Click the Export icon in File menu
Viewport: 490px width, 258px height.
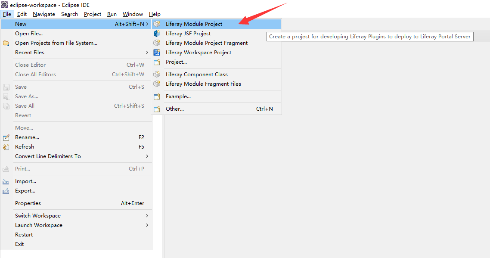(6, 191)
